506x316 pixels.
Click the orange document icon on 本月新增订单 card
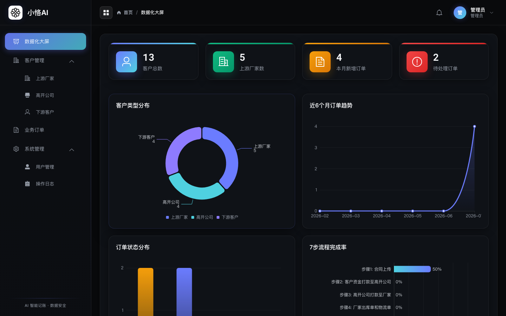click(320, 62)
